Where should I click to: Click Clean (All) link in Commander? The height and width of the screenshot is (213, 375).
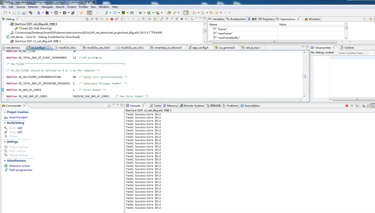point(15,132)
